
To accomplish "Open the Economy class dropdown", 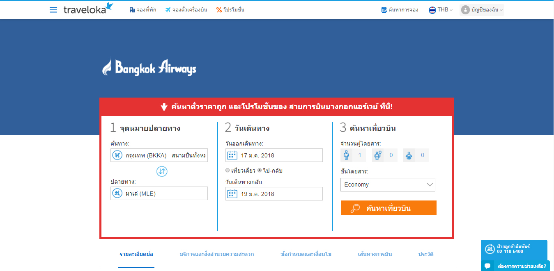I will pos(388,184).
